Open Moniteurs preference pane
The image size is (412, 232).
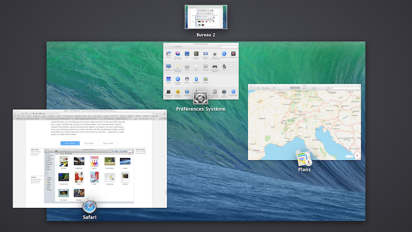pos(168,68)
